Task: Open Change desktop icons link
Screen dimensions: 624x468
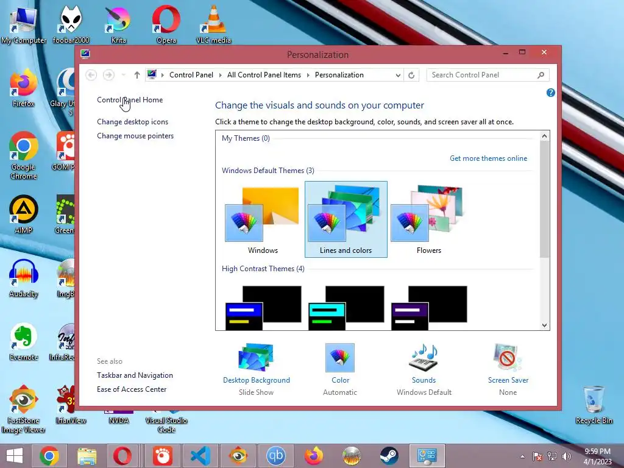Action: click(x=132, y=122)
